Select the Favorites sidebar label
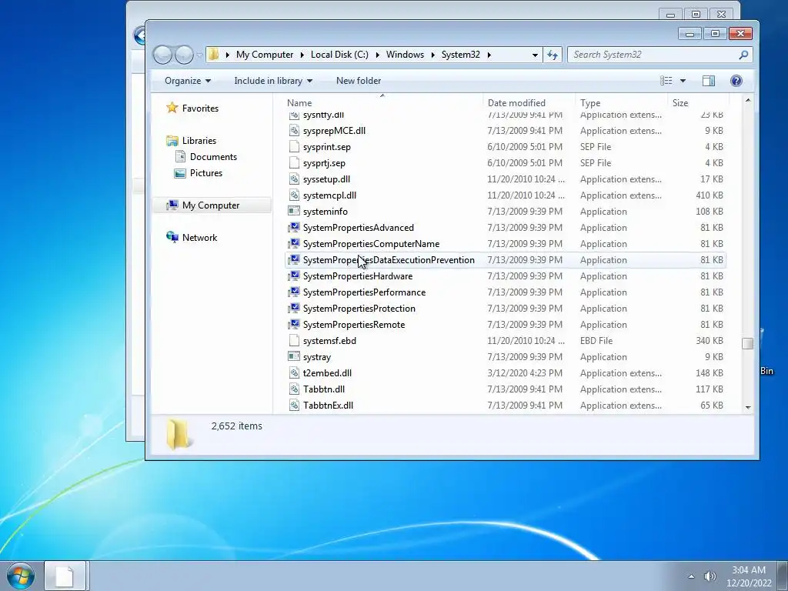Viewport: 788px width, 591px height. (200, 108)
